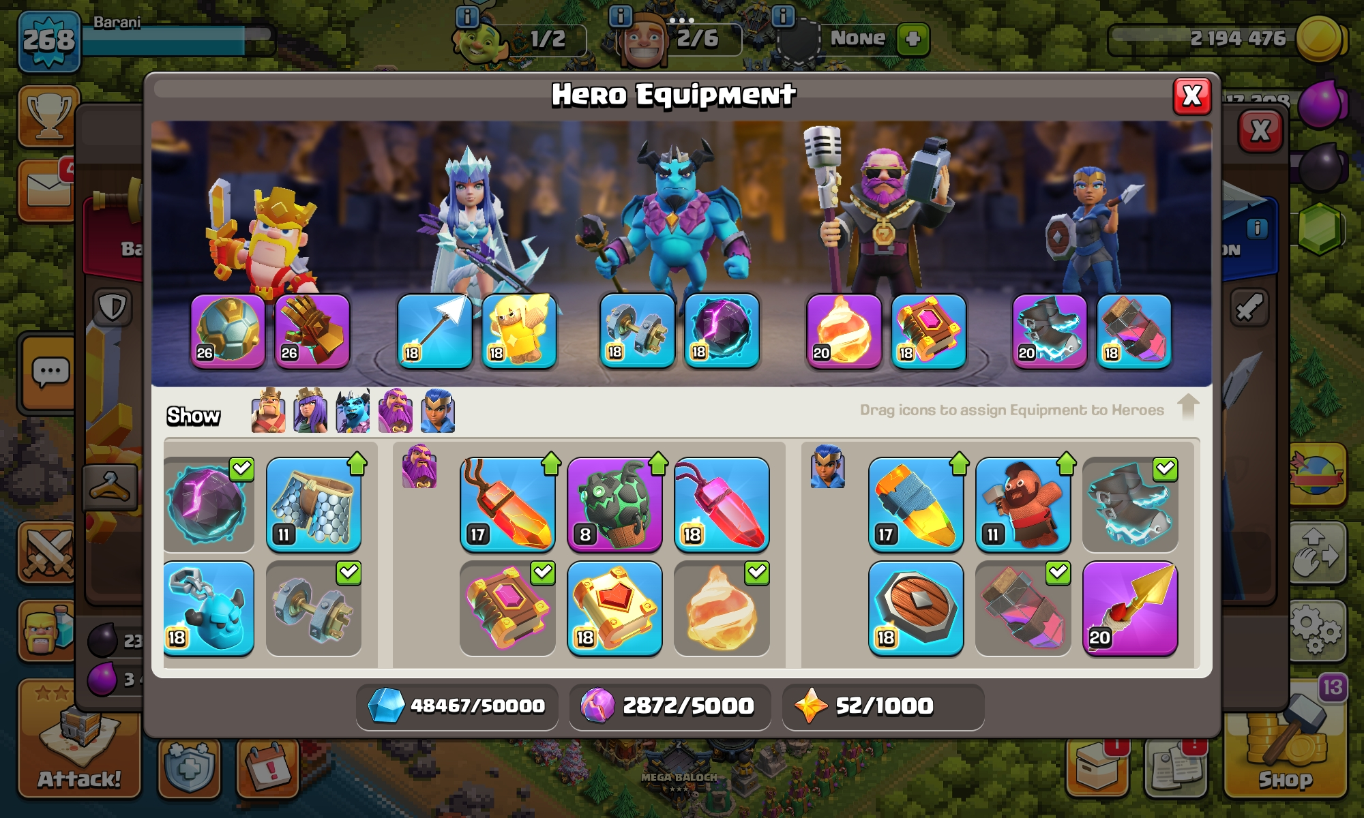Choose the Henchmen Puppet level 18 item

coord(209,609)
